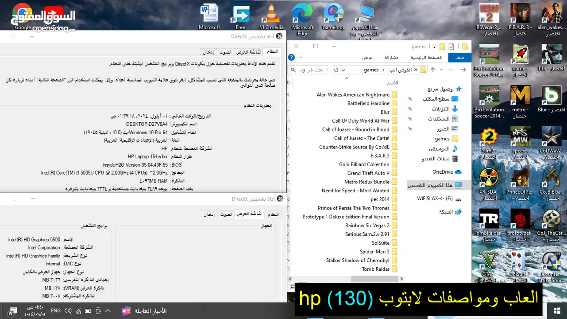Open R6Vegas2 game shortcut on desktop
This screenshot has height=319, width=567.
pos(489,20)
